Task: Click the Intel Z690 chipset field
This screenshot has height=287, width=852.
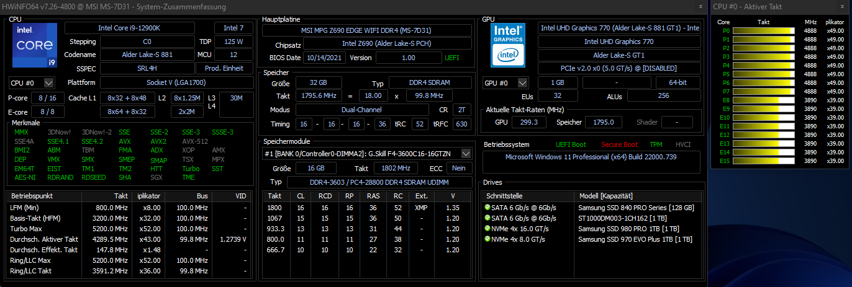Action: [x=386, y=44]
